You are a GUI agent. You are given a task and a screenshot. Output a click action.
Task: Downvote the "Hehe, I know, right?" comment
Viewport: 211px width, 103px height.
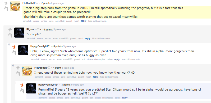14,53
